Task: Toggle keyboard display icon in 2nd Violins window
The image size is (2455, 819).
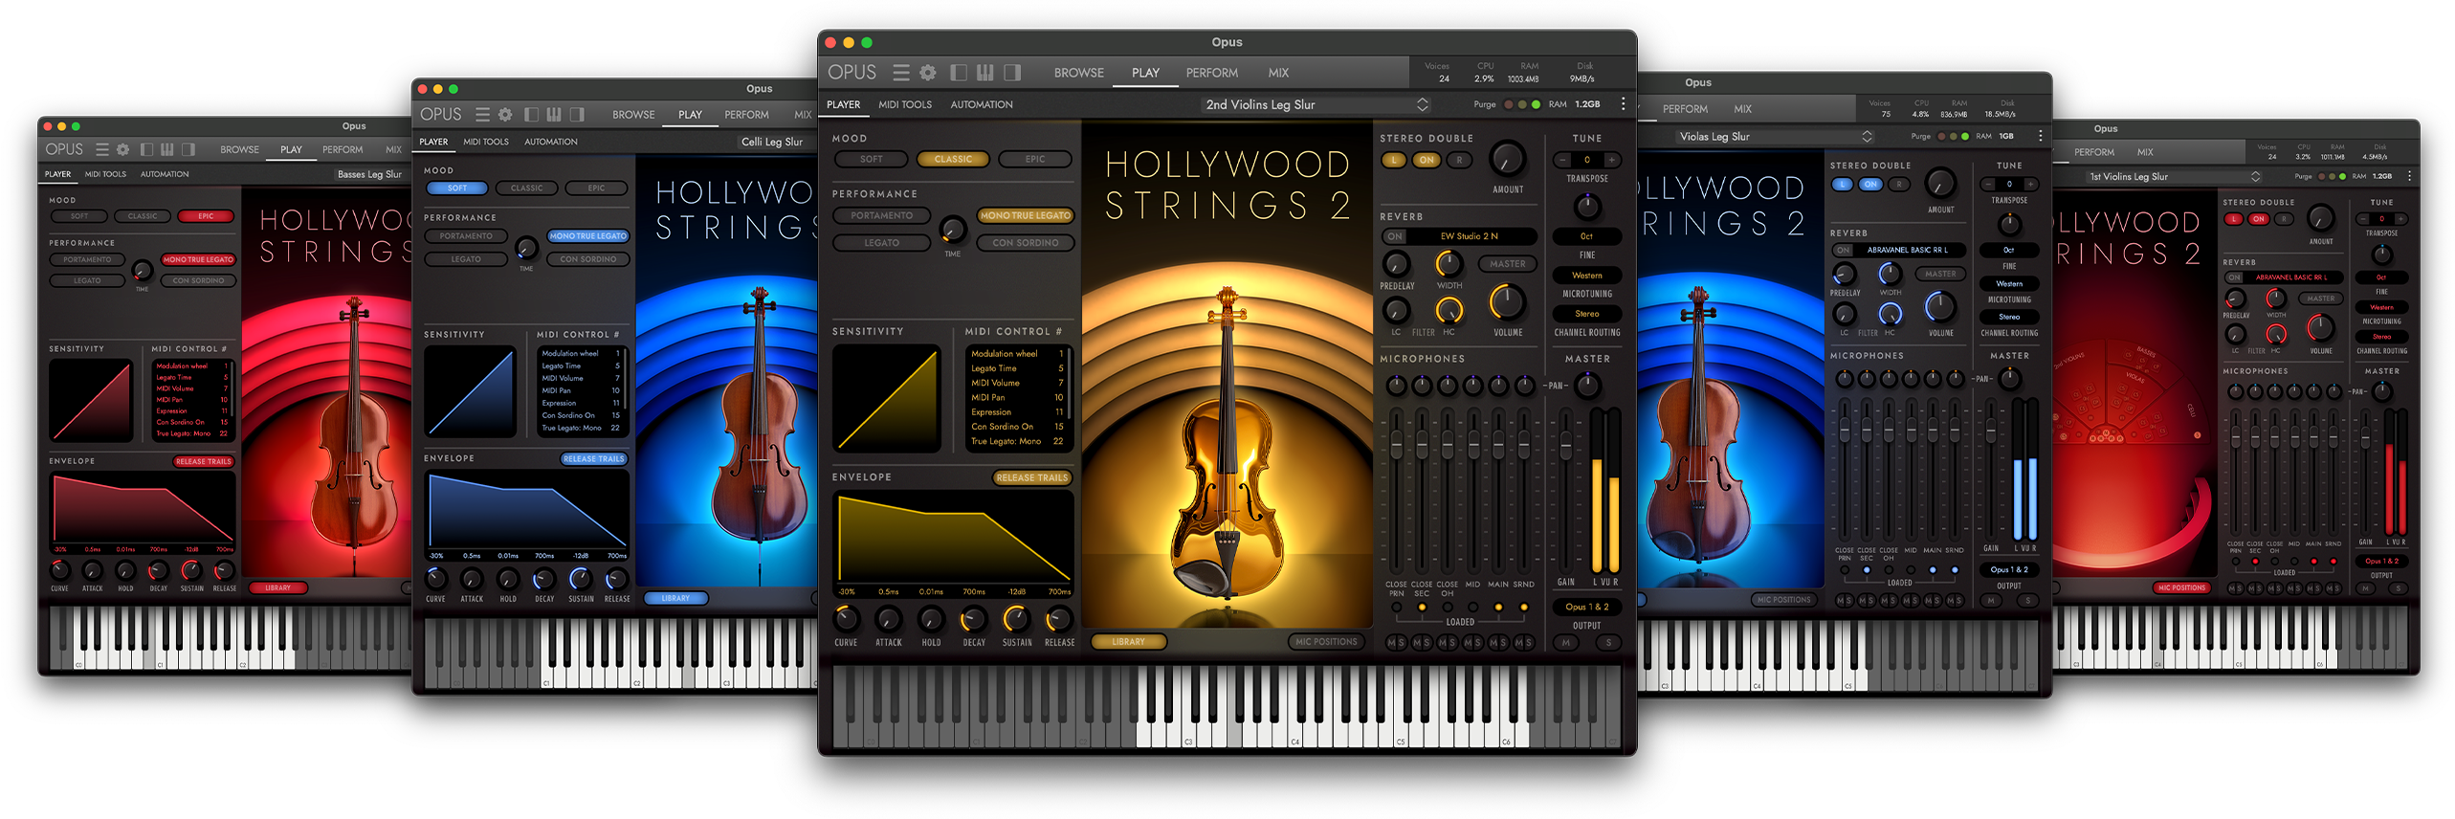Action: (x=985, y=73)
